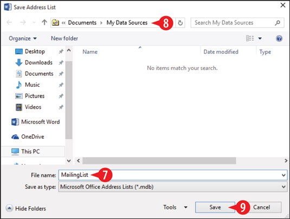
Task: Click the file list scroll right arrow
Action: (x=286, y=160)
